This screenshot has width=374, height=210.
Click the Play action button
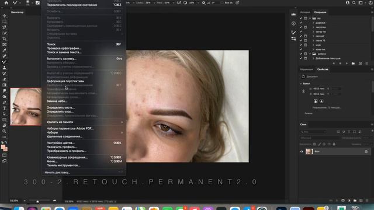(347, 64)
